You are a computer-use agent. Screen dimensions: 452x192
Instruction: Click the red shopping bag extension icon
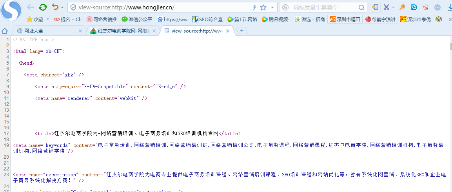point(426,7)
